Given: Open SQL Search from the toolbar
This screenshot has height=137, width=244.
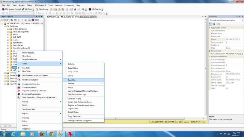Looking at the screenshot, I should click(95, 9).
